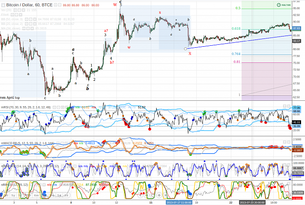Select the 6m date range
Image resolution: width=305 pixels, height=205 pixels.
pyautogui.click(x=37, y=195)
